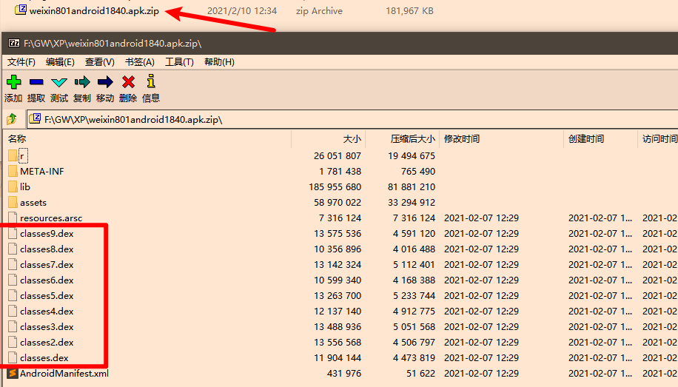
Task: Select the assets folder icon
Action: pos(13,202)
